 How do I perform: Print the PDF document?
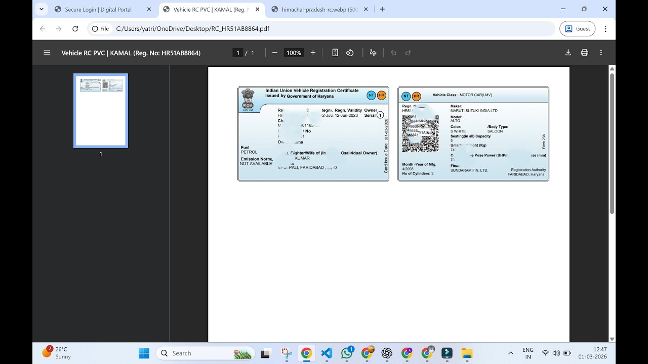coord(585,53)
